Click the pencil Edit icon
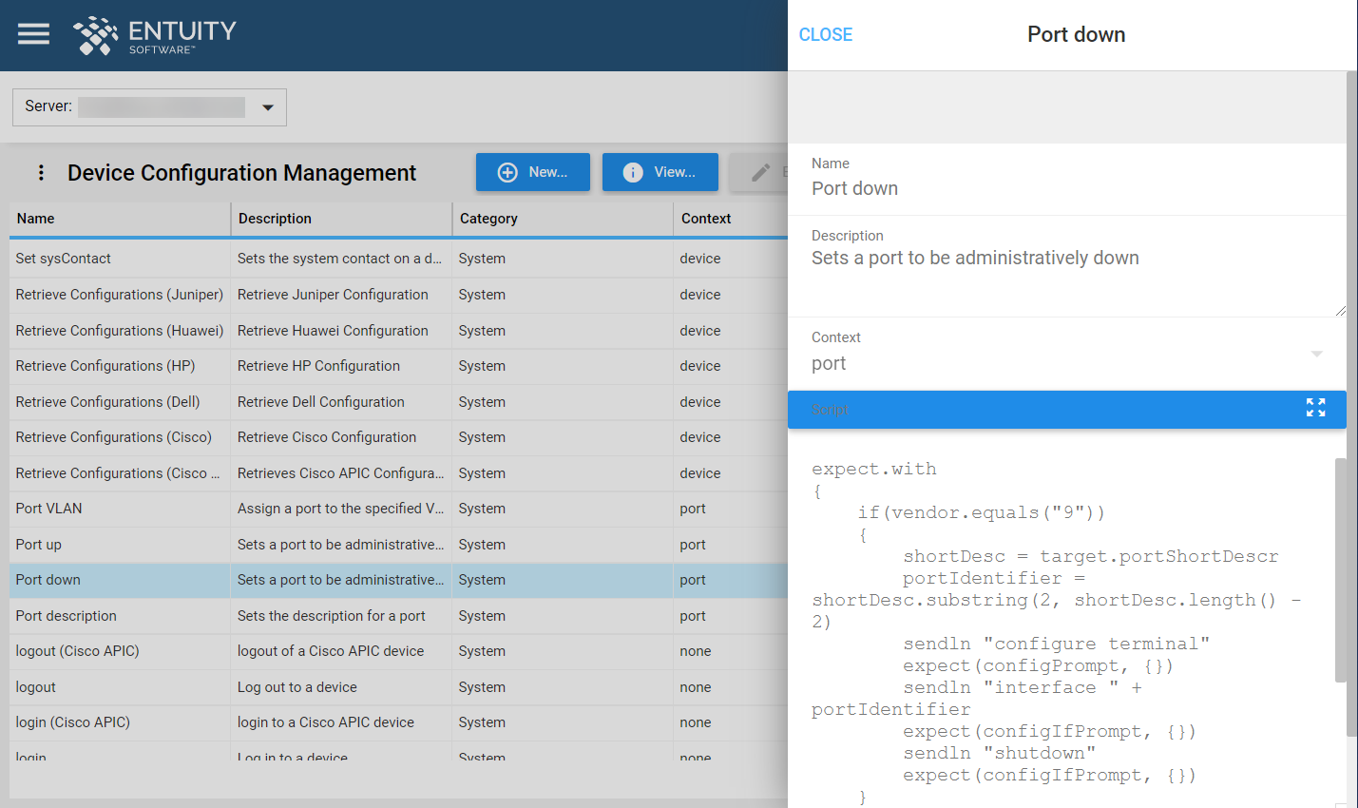1358x808 pixels. (760, 172)
